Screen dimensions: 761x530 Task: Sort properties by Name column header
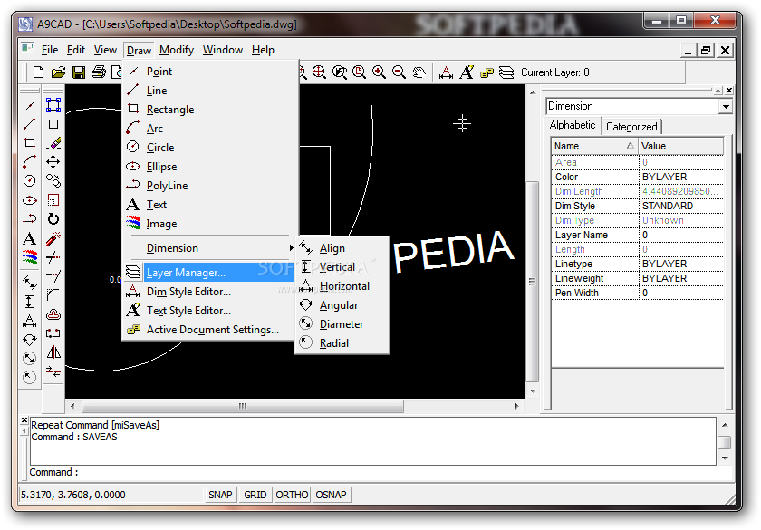594,146
